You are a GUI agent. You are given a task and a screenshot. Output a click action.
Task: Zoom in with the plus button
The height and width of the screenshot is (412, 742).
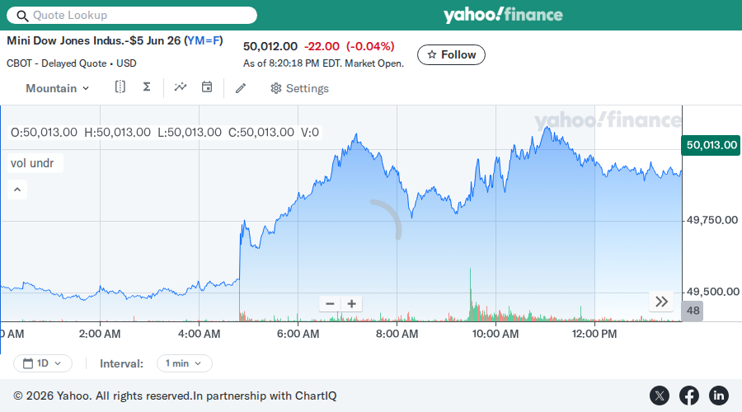pyautogui.click(x=351, y=304)
